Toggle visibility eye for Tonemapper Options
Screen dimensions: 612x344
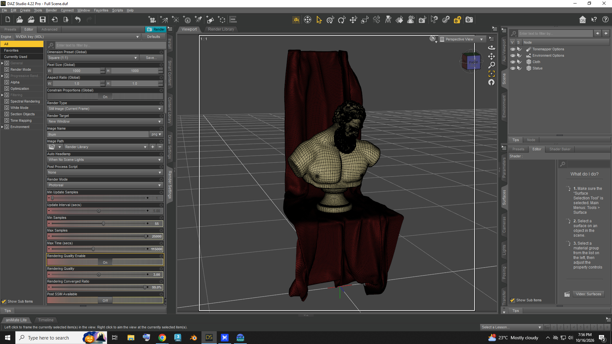(x=513, y=49)
